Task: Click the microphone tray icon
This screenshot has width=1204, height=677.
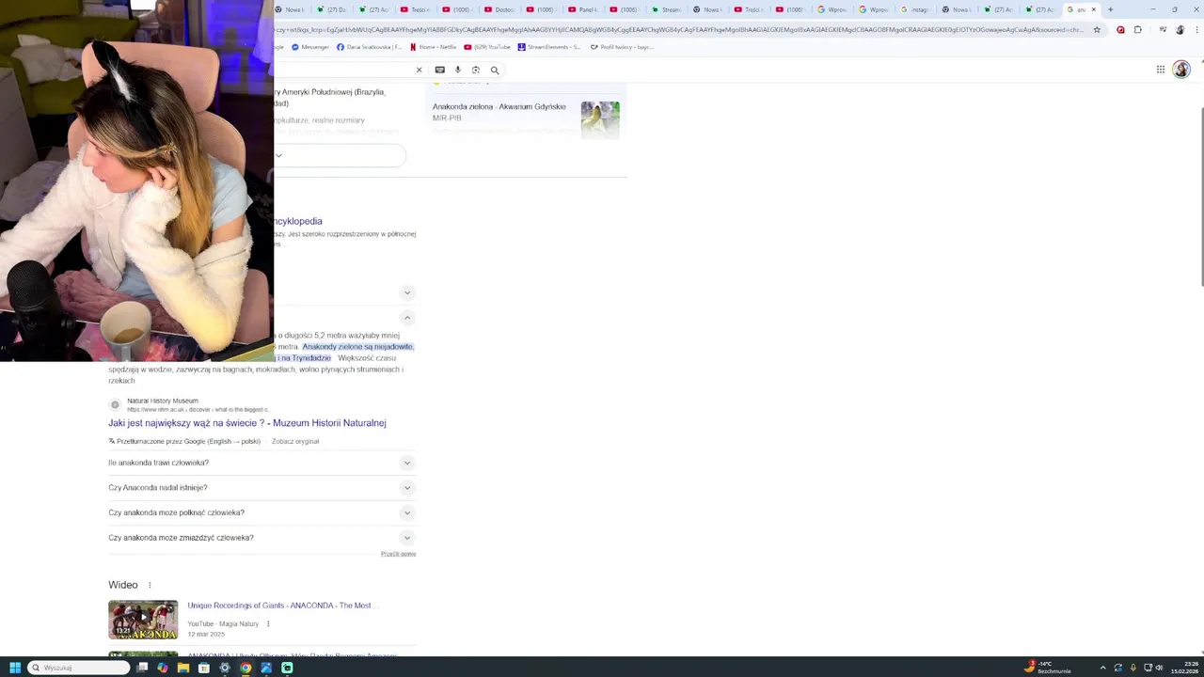Action: point(1133,668)
